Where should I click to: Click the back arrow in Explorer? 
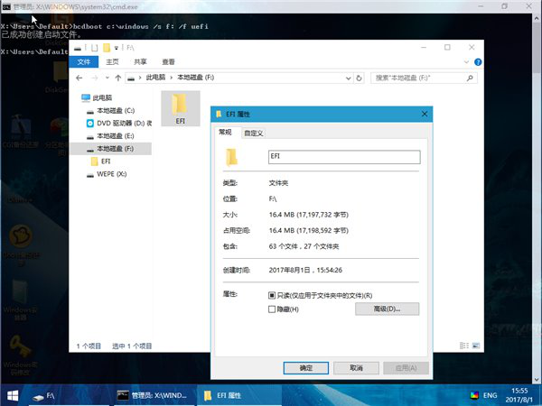[x=80, y=78]
